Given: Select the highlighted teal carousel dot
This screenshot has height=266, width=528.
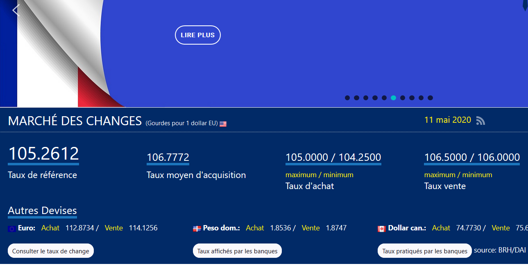Looking at the screenshot, I should pyautogui.click(x=393, y=98).
